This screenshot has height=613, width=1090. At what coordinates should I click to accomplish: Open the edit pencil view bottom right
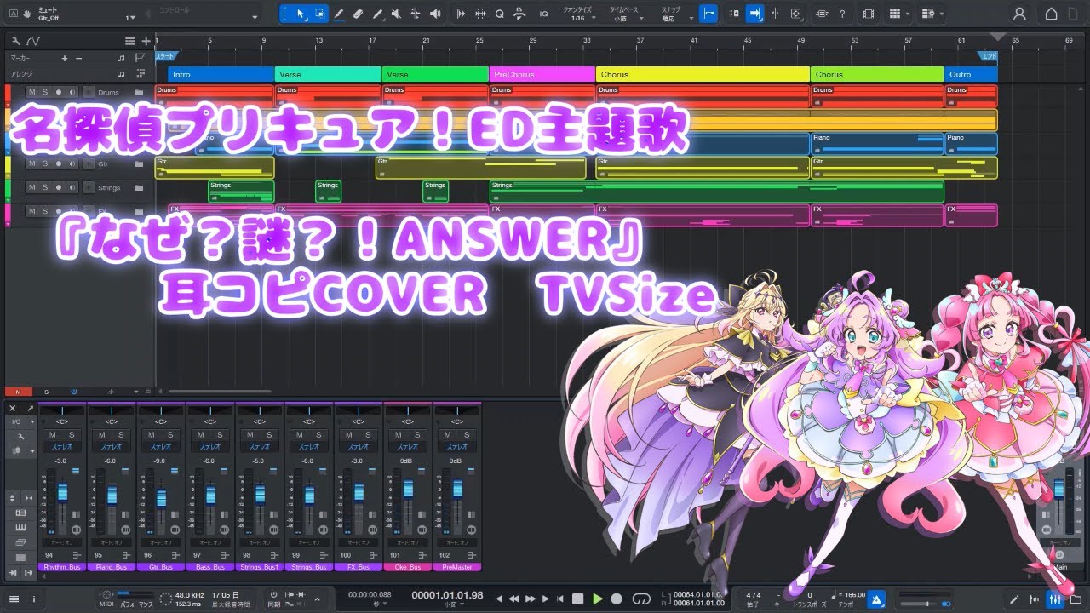(1014, 599)
